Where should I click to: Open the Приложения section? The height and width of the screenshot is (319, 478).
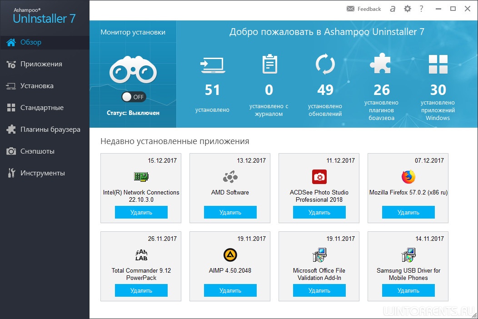click(45, 65)
